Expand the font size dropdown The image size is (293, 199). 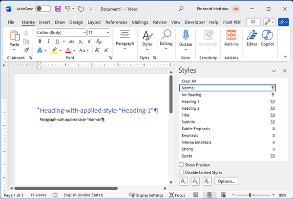point(108,33)
